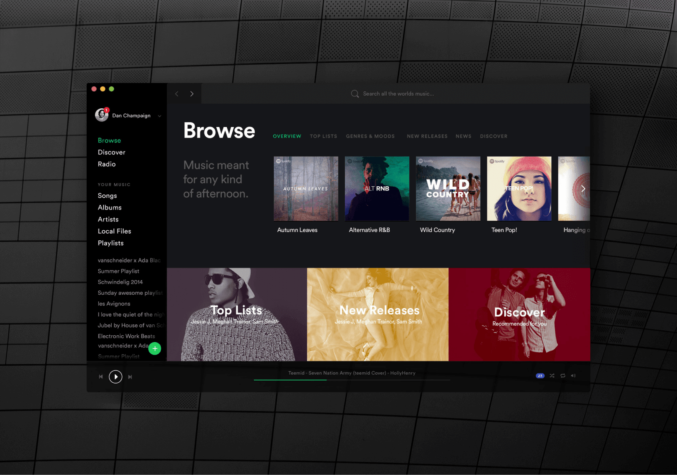Image resolution: width=677 pixels, height=475 pixels.
Task: Select Local Files under Your Music
Action: 114,231
